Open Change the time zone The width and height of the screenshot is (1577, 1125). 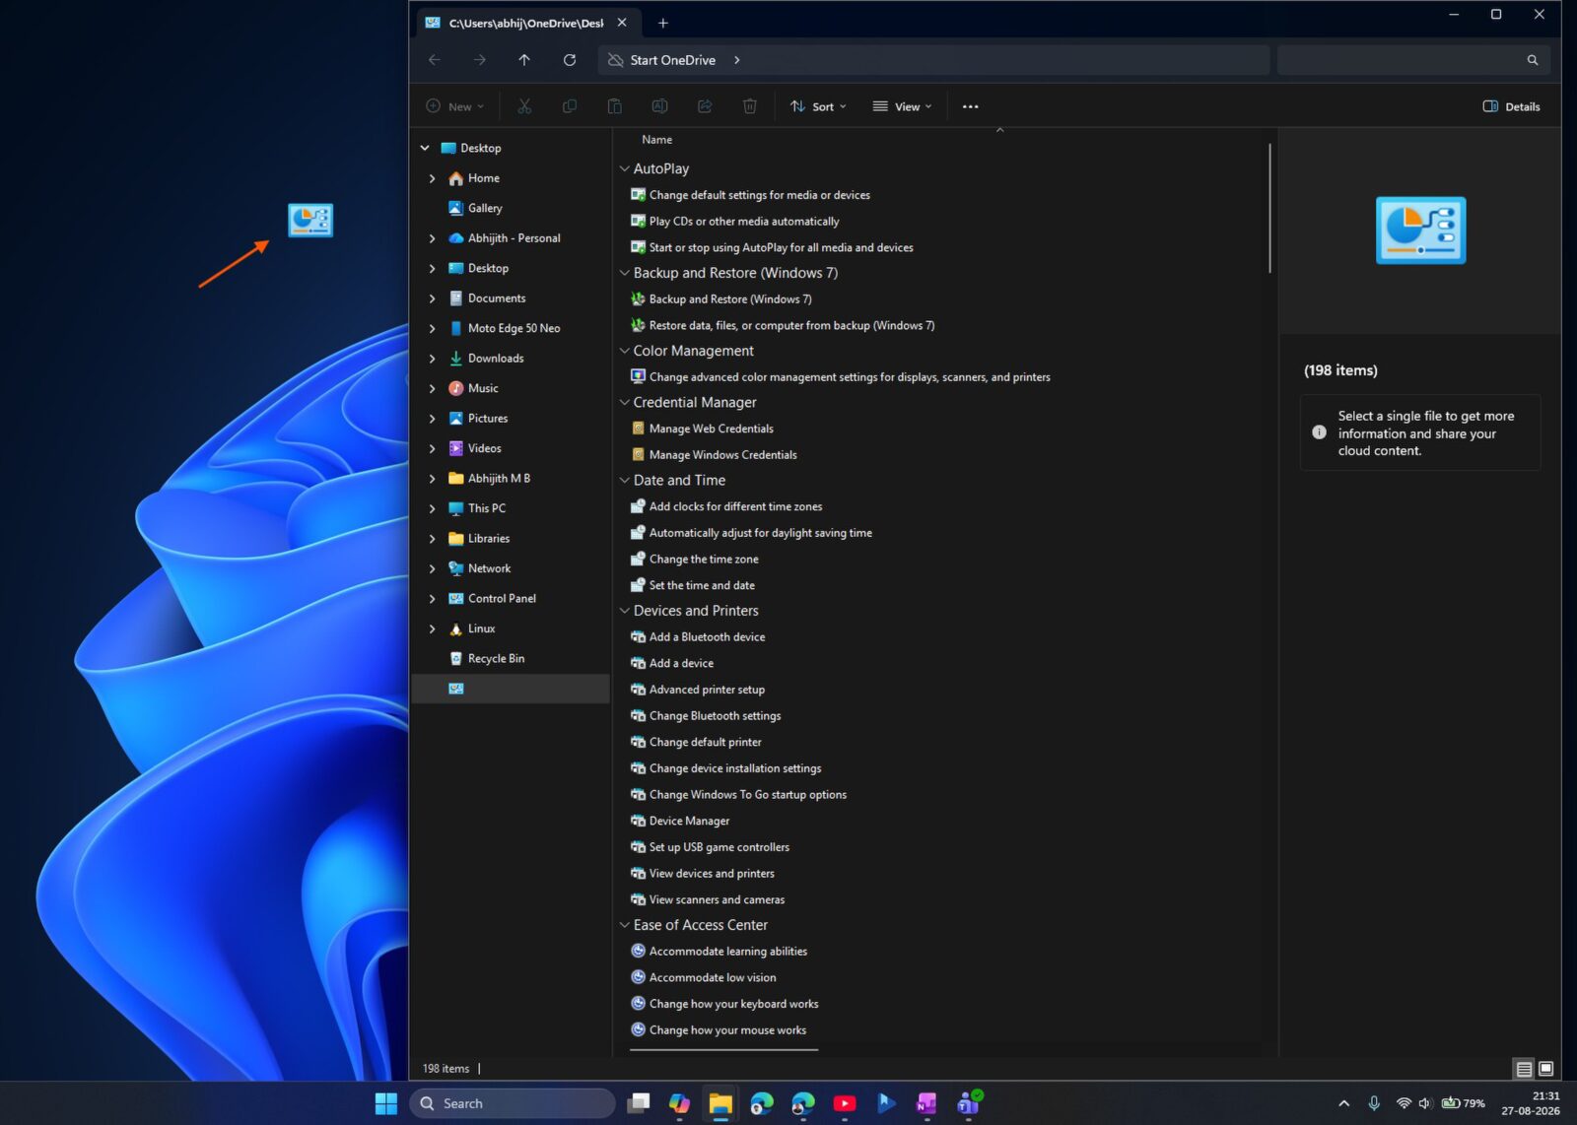point(704,560)
